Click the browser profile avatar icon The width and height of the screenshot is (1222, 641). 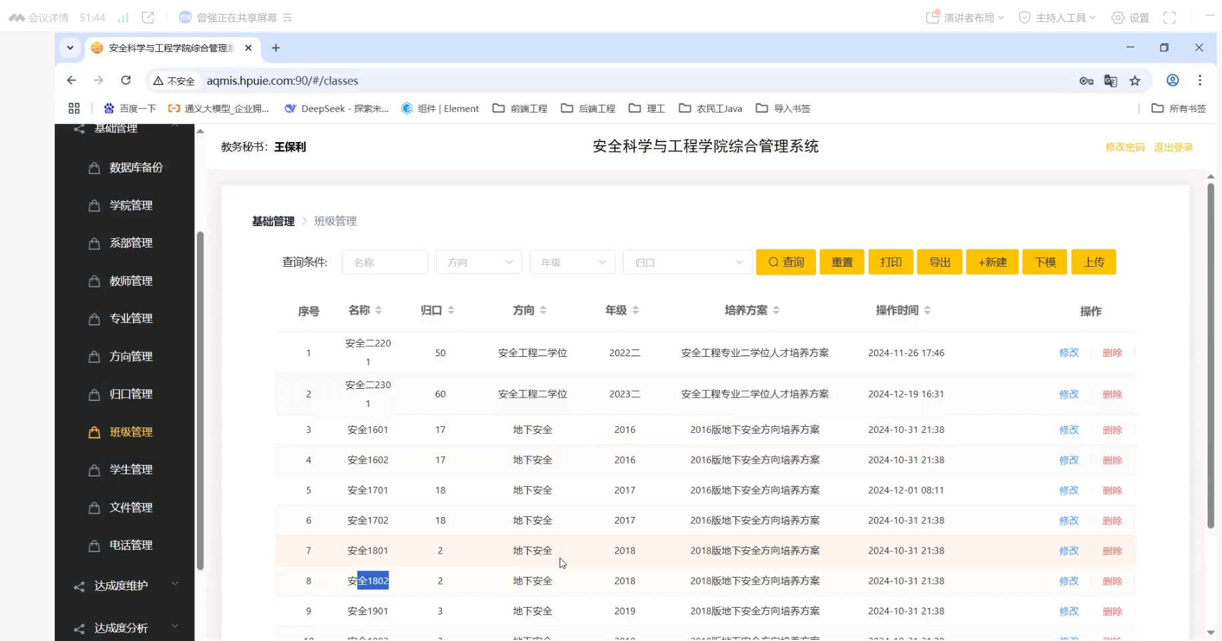coord(1173,81)
